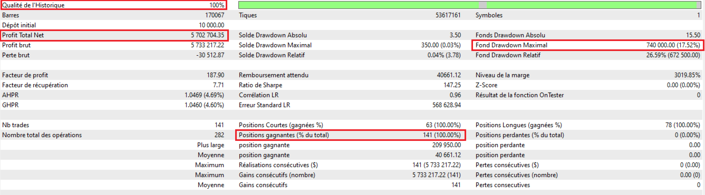Click the bars count 170067
This screenshot has height=195, width=705.
pos(214,15)
